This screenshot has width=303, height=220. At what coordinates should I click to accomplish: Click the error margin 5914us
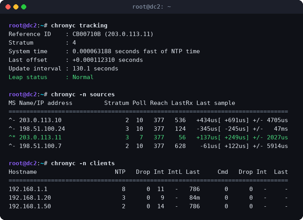[x=277, y=146]
